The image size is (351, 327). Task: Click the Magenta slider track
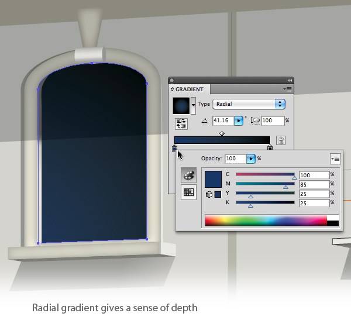point(265,184)
